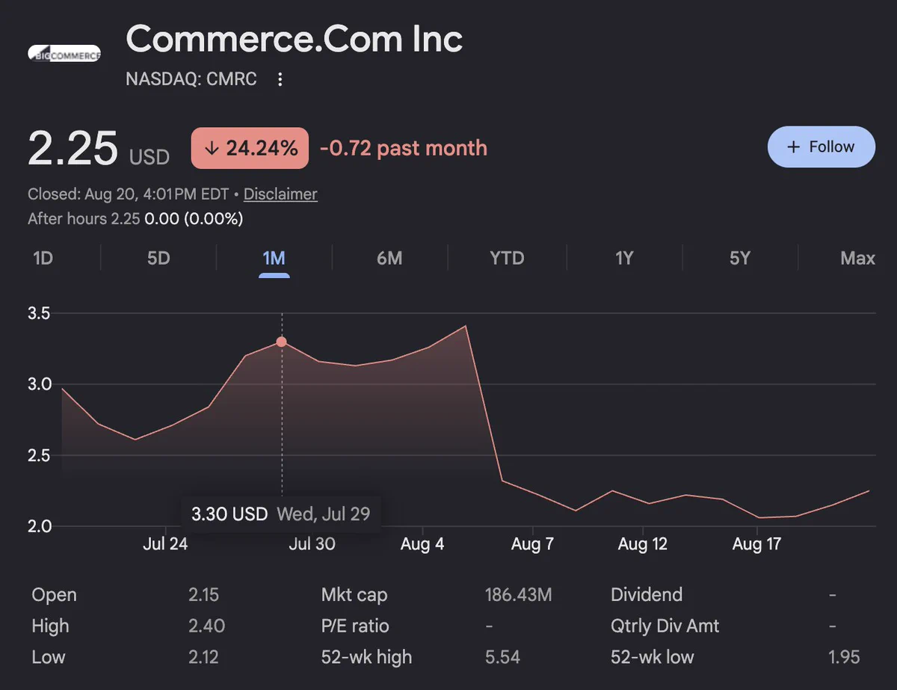The height and width of the screenshot is (690, 897).
Task: Click the Qtrly Div Amt label
Action: pyautogui.click(x=665, y=626)
